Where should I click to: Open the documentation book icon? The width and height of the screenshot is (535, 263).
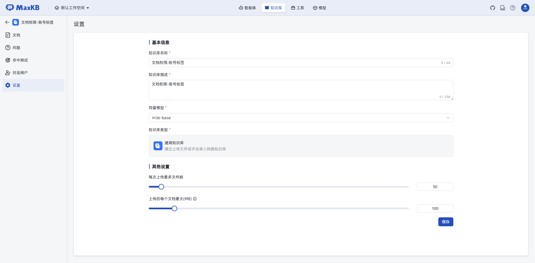(503, 8)
